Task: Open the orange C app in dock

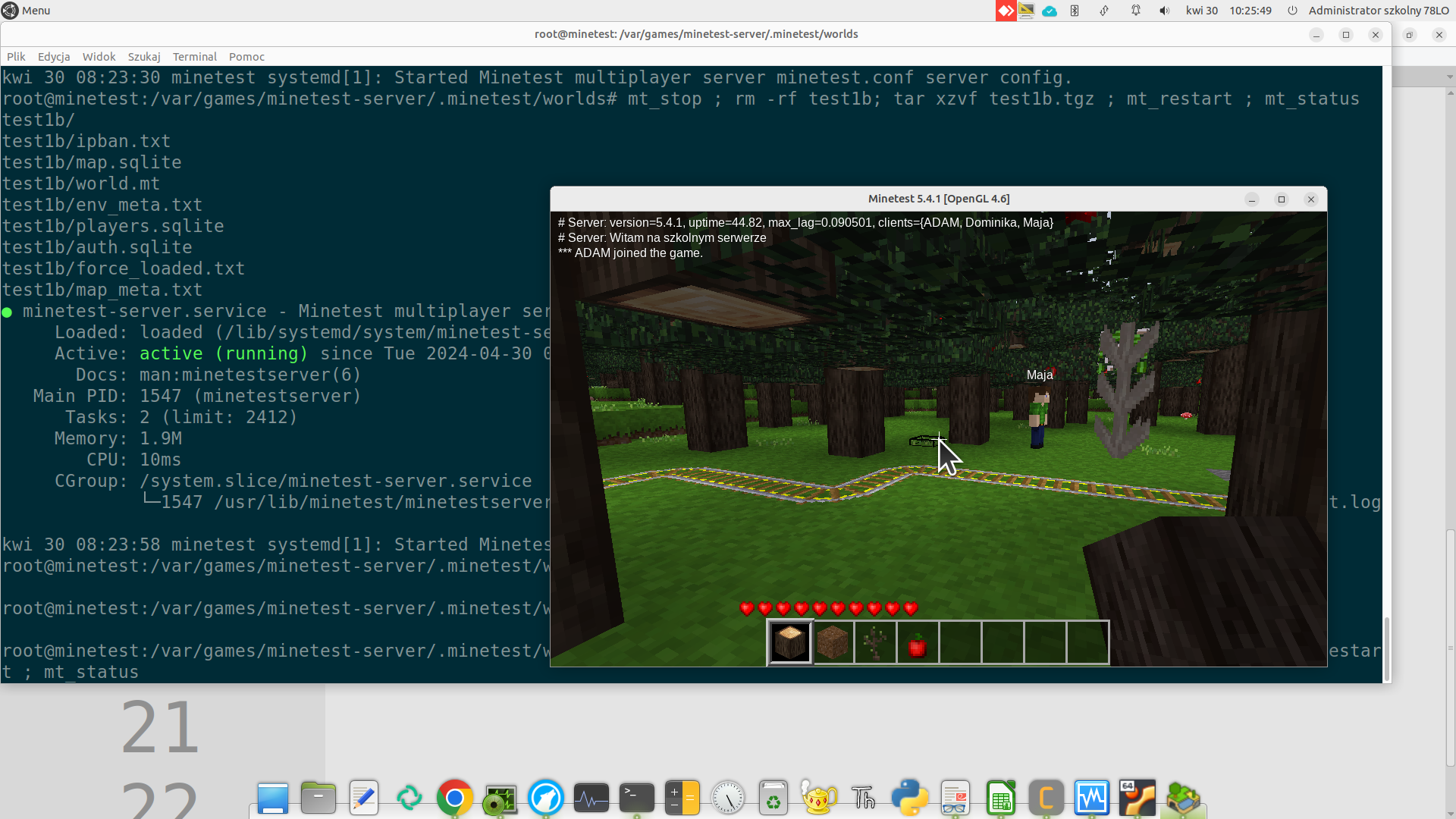Action: (1046, 798)
